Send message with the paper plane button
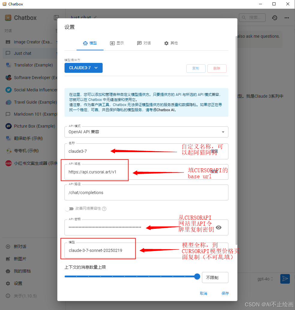Screen dimensions: 295x310 [285, 279]
